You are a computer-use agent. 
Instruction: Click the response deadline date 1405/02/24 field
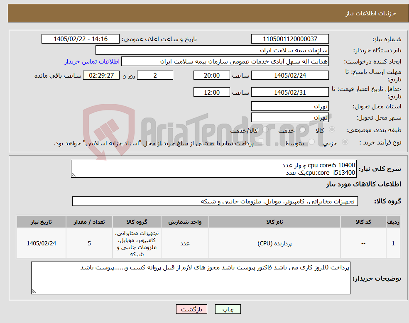290,76
